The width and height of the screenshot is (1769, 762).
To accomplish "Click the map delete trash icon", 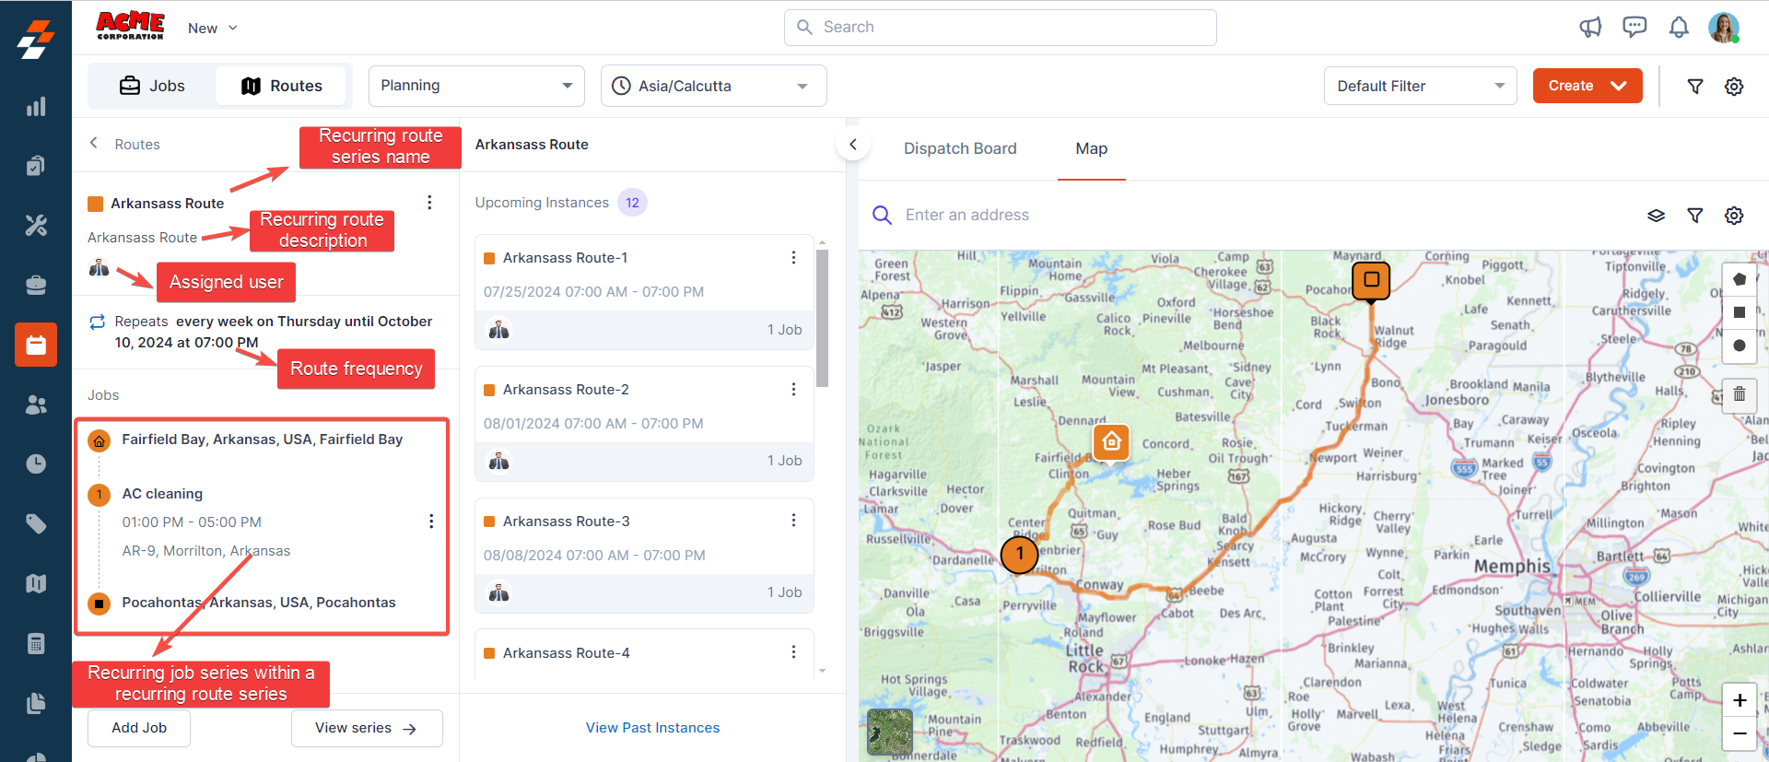I will 1739,394.
